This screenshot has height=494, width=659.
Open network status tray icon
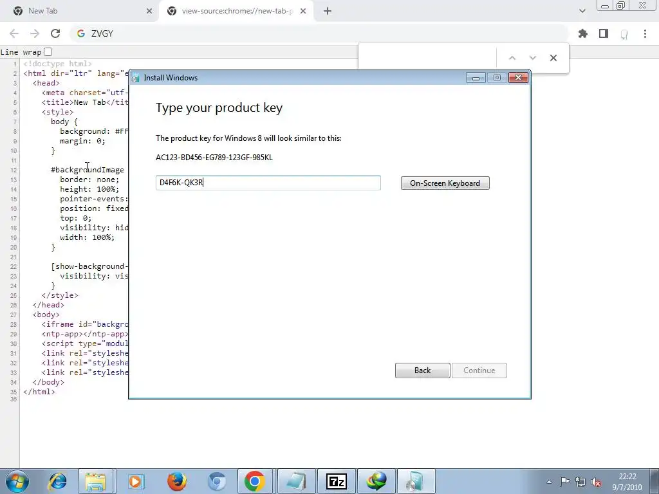(580, 482)
